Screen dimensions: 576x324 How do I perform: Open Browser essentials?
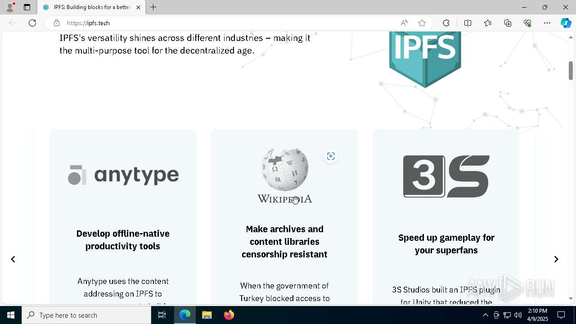[527, 23]
